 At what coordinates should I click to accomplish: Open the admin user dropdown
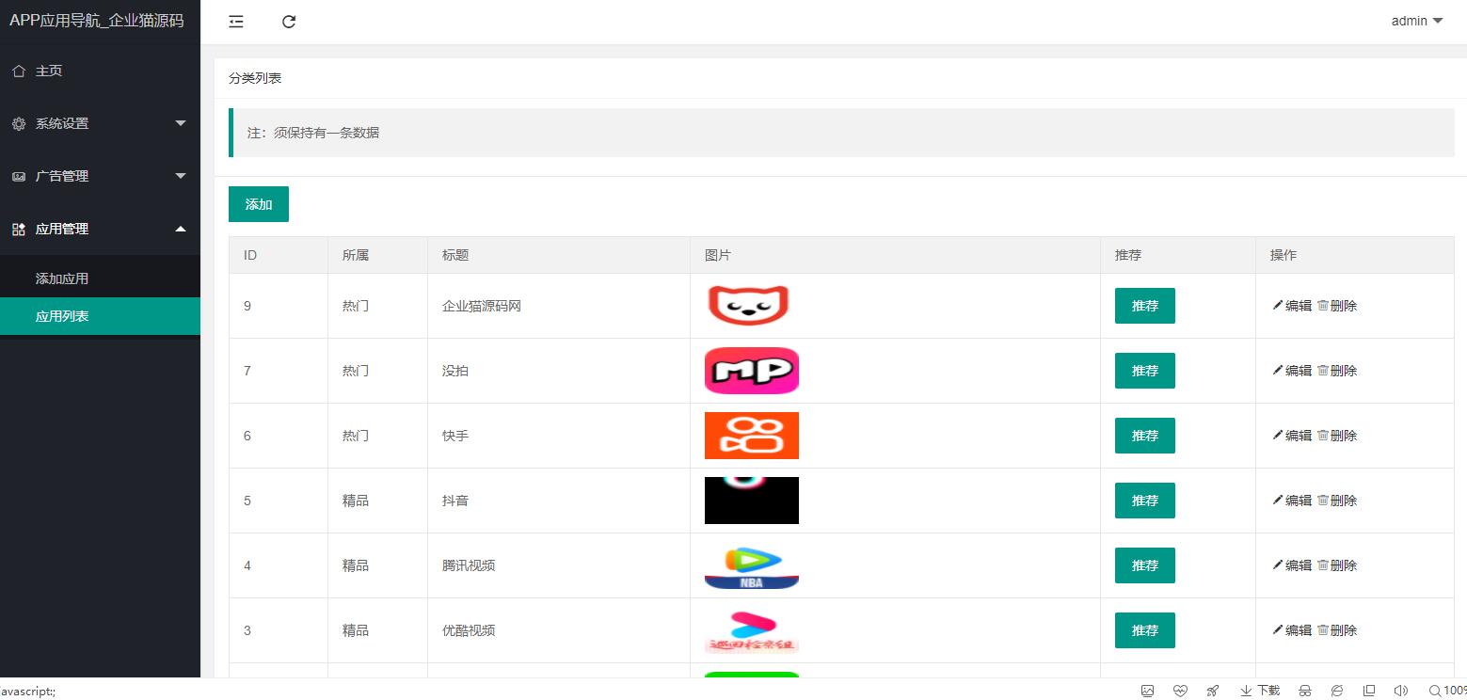tap(1416, 21)
